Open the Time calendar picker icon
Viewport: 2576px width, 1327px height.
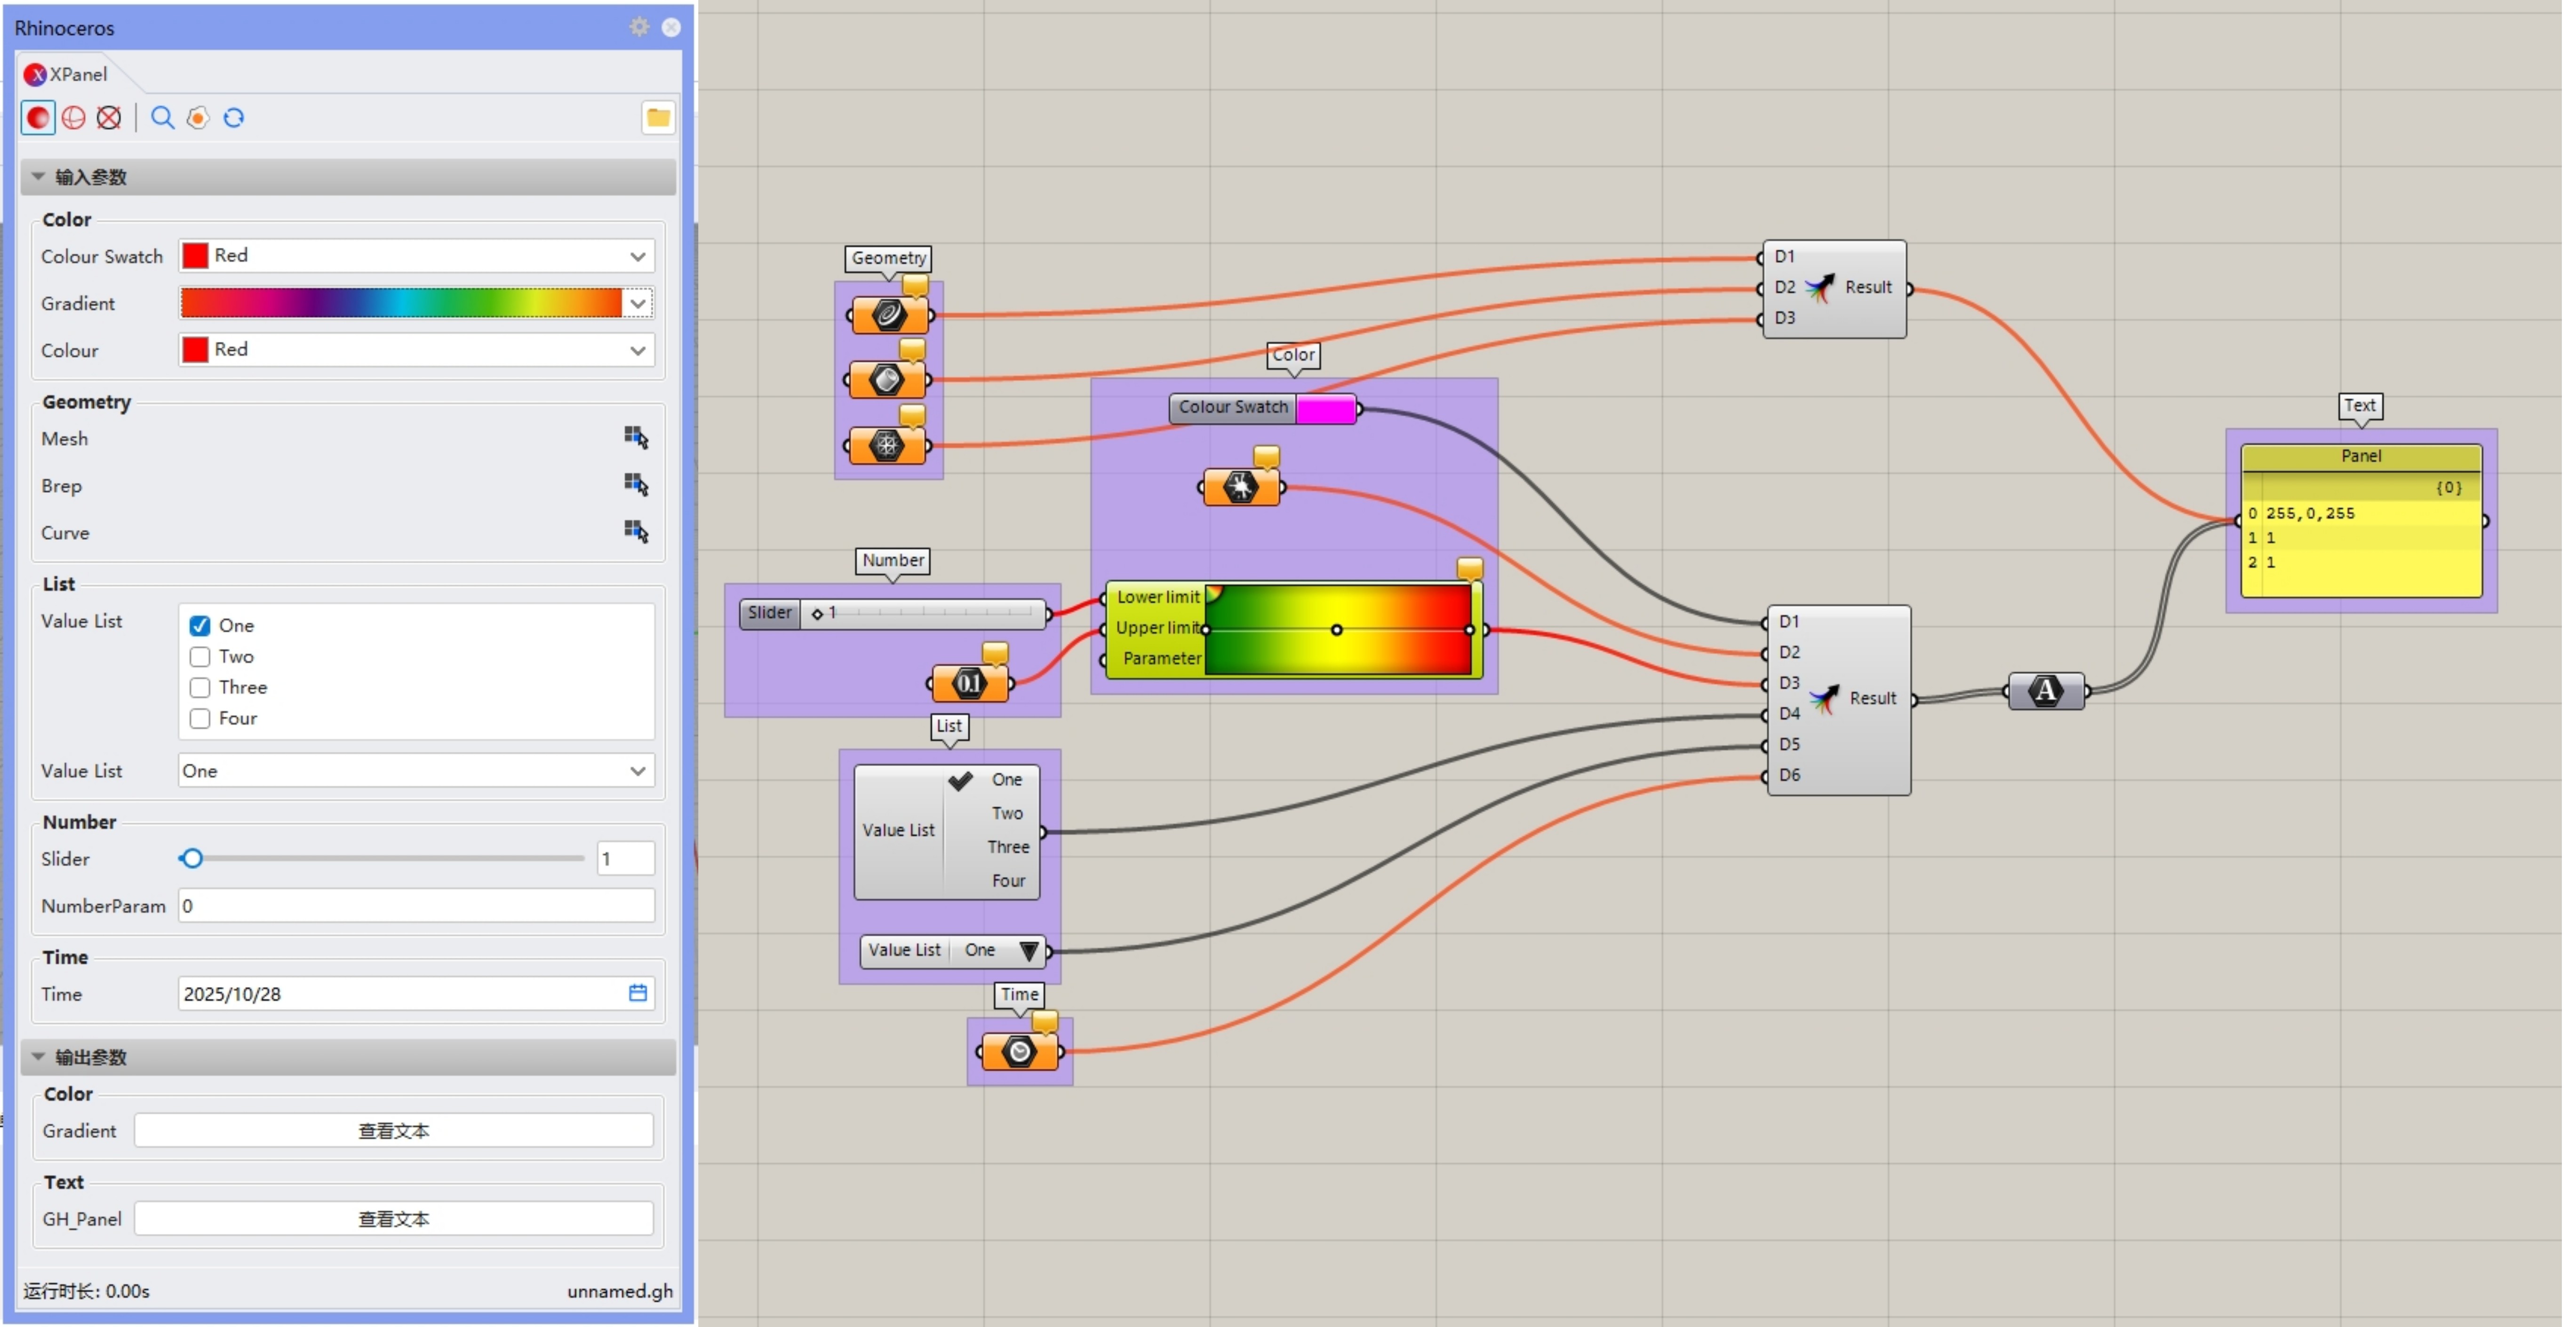[x=638, y=993]
